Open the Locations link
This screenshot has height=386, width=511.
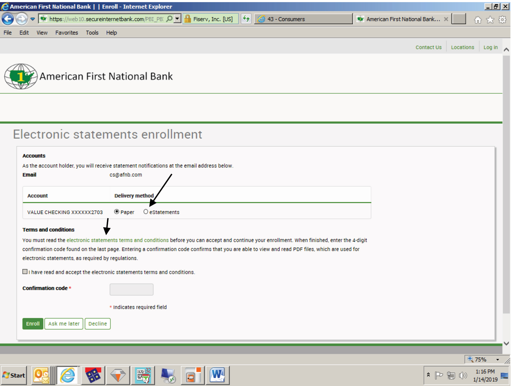[463, 47]
